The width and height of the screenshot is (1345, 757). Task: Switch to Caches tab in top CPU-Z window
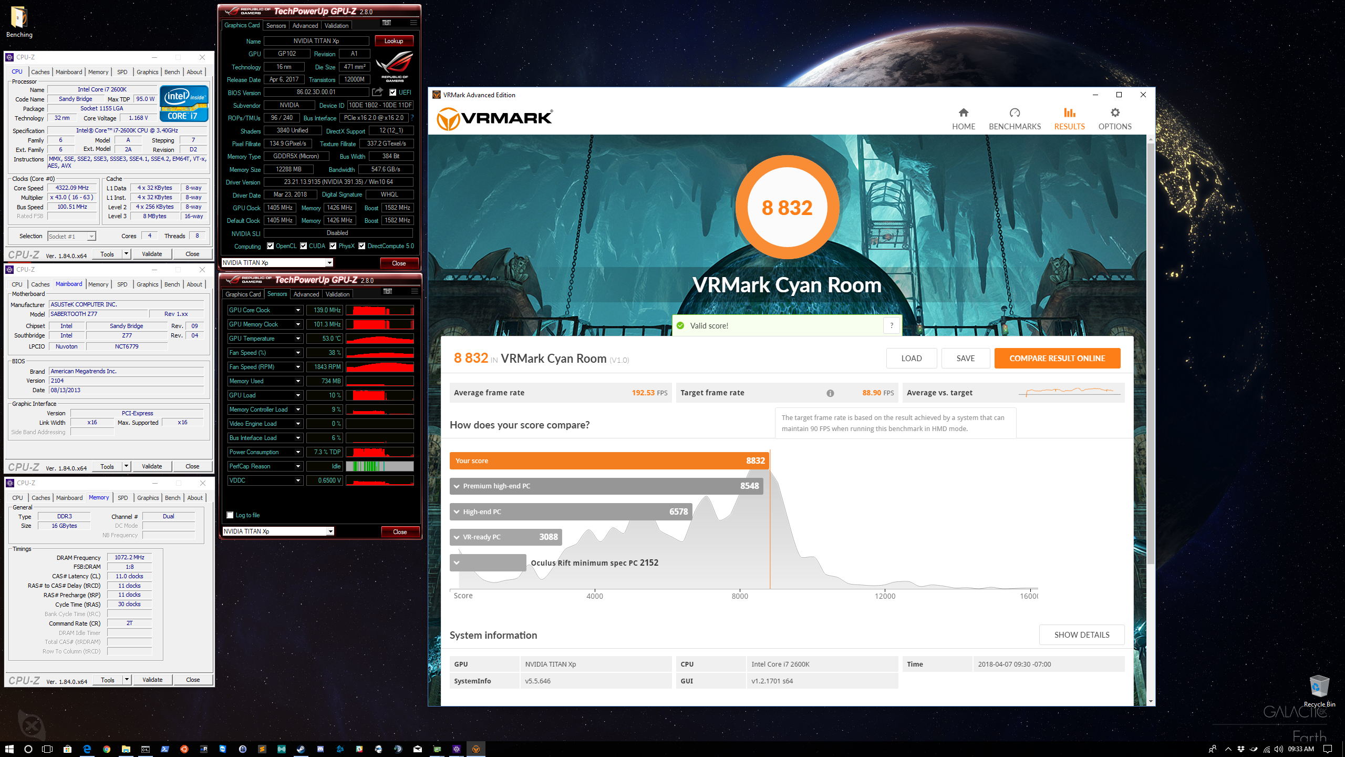pyautogui.click(x=40, y=72)
